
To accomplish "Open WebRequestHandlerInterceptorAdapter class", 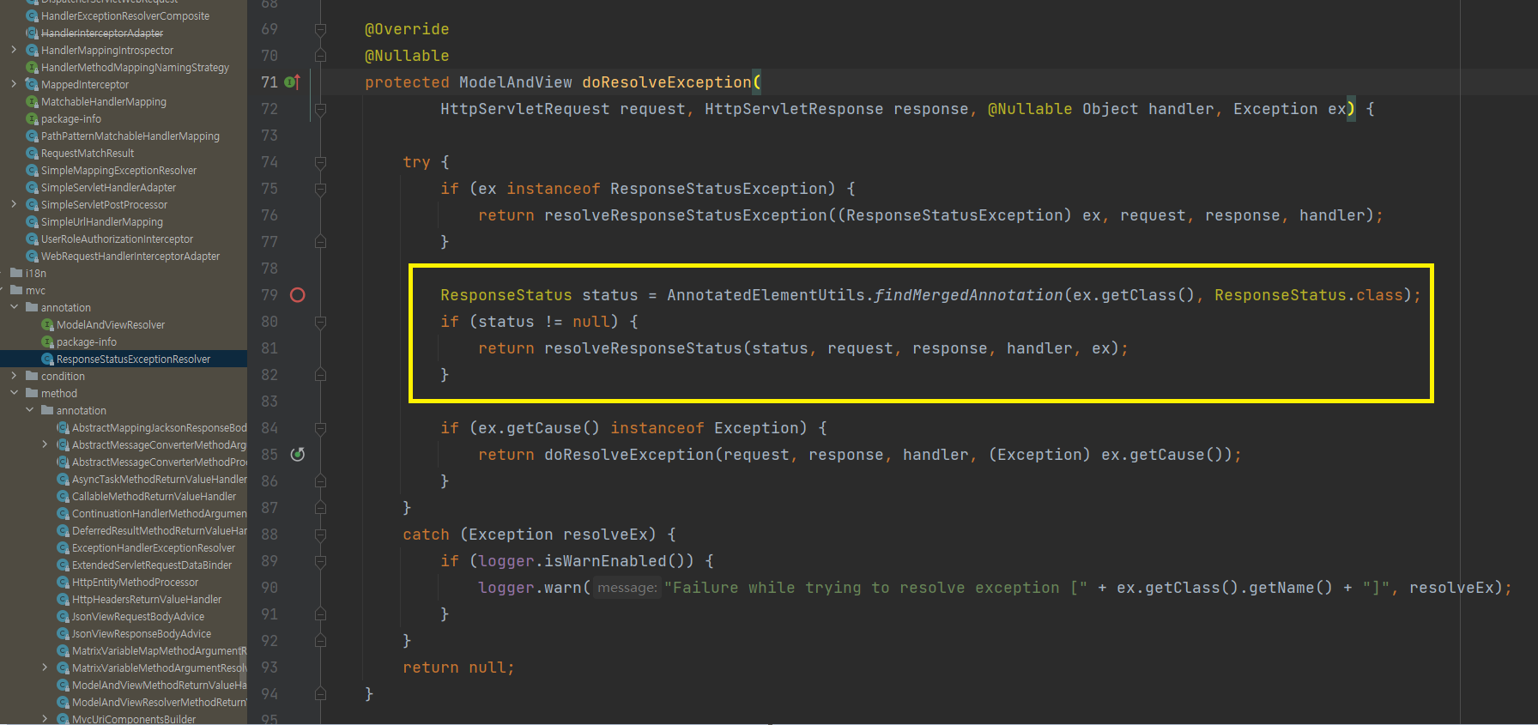I will pyautogui.click(x=130, y=256).
